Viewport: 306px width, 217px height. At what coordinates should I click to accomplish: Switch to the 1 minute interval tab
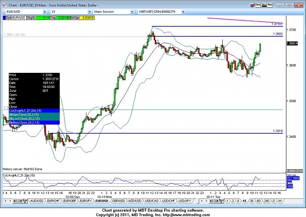(227, 201)
